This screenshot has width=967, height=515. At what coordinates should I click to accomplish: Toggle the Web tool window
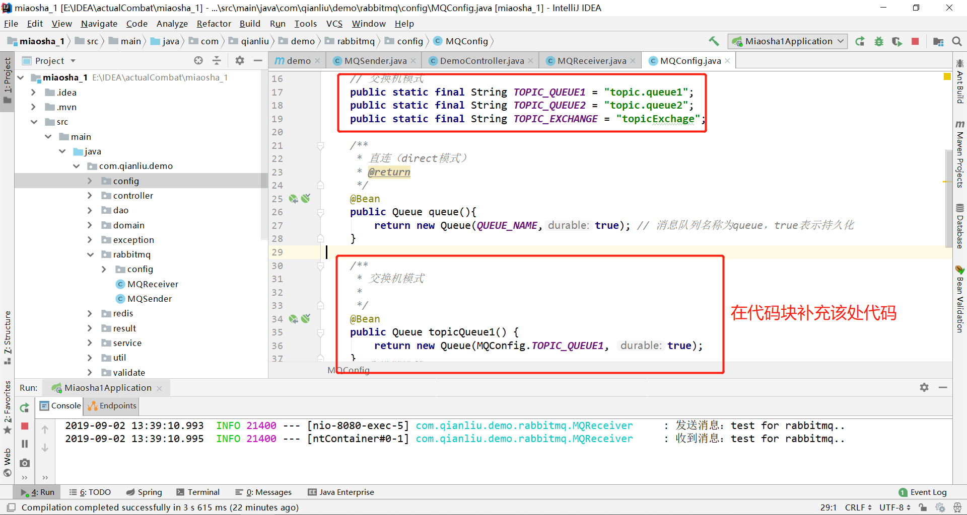7,462
